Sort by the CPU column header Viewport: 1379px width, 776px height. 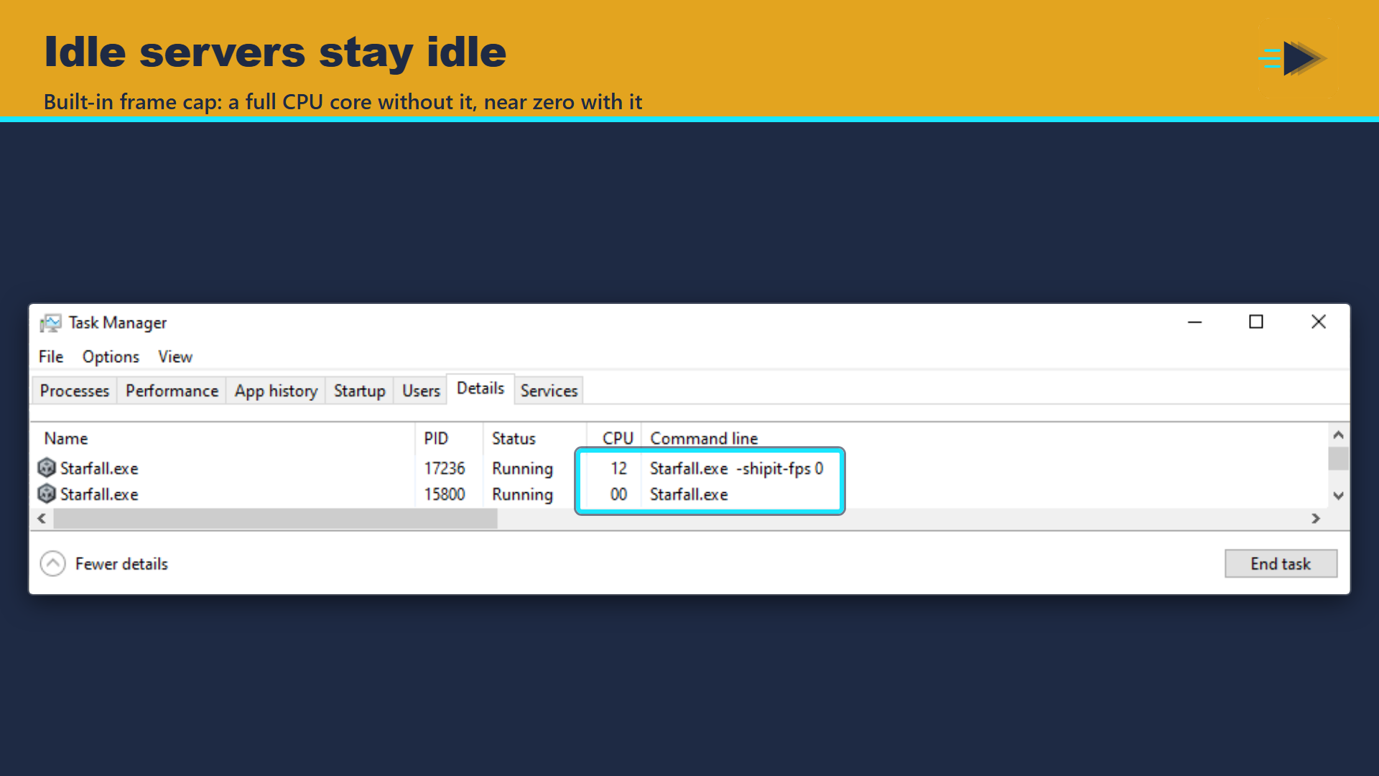[614, 438]
